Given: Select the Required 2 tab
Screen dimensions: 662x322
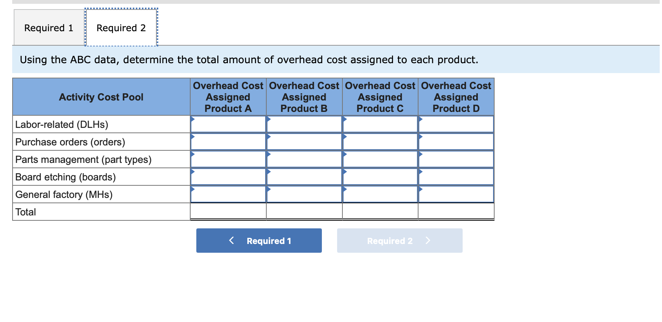Looking at the screenshot, I should 121,28.
